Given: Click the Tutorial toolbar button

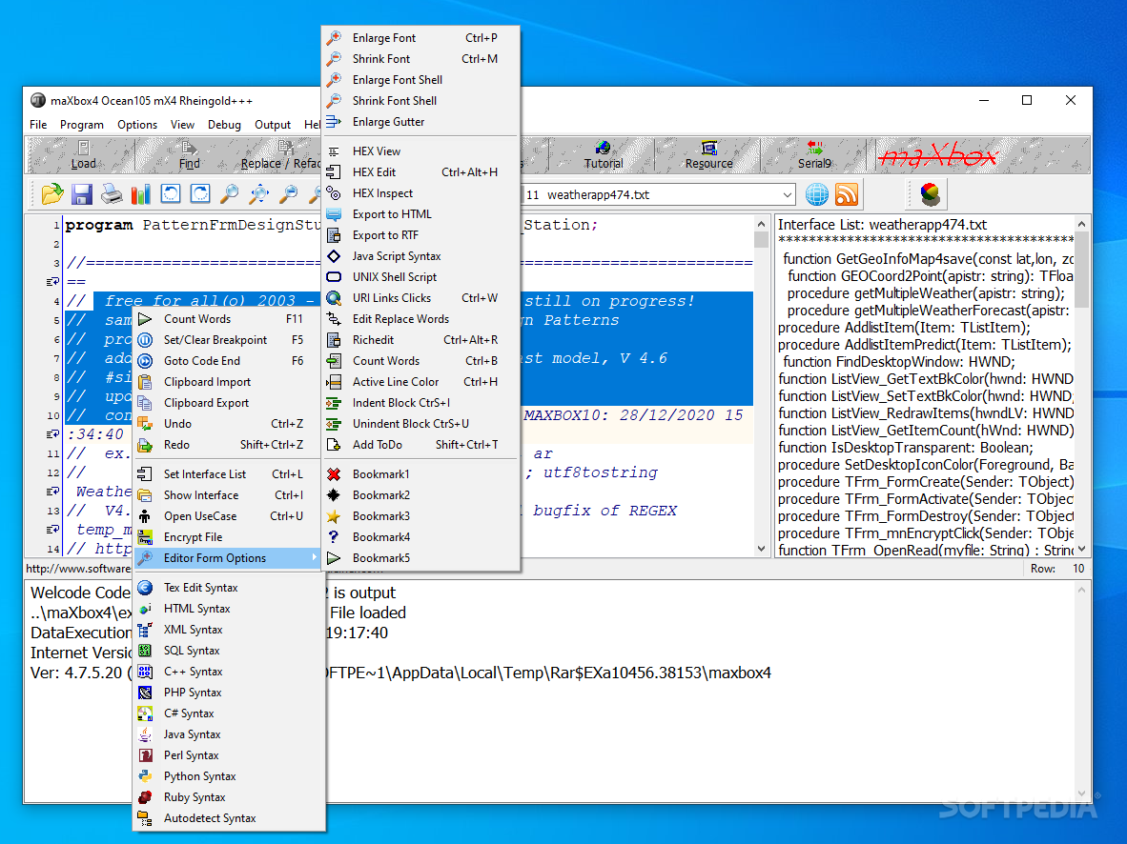Looking at the screenshot, I should click(603, 154).
